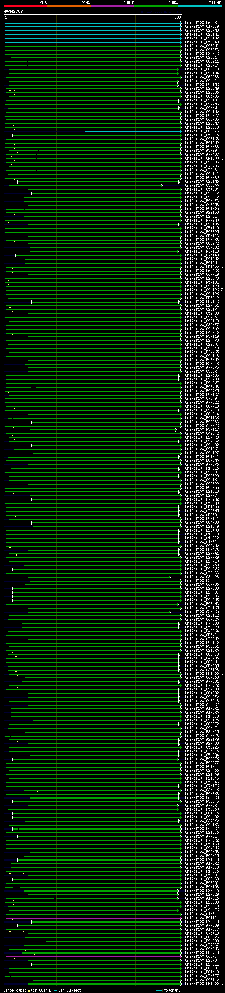Select label UniRef100_Q2LAL4
The height and width of the screenshot is (993, 225).
coord(202,581)
